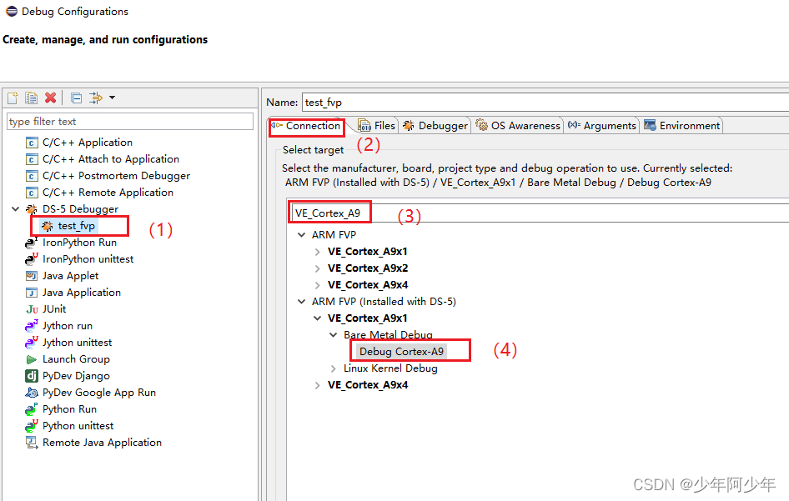Apply launch configuration filters
The image size is (789, 501).
[x=94, y=98]
